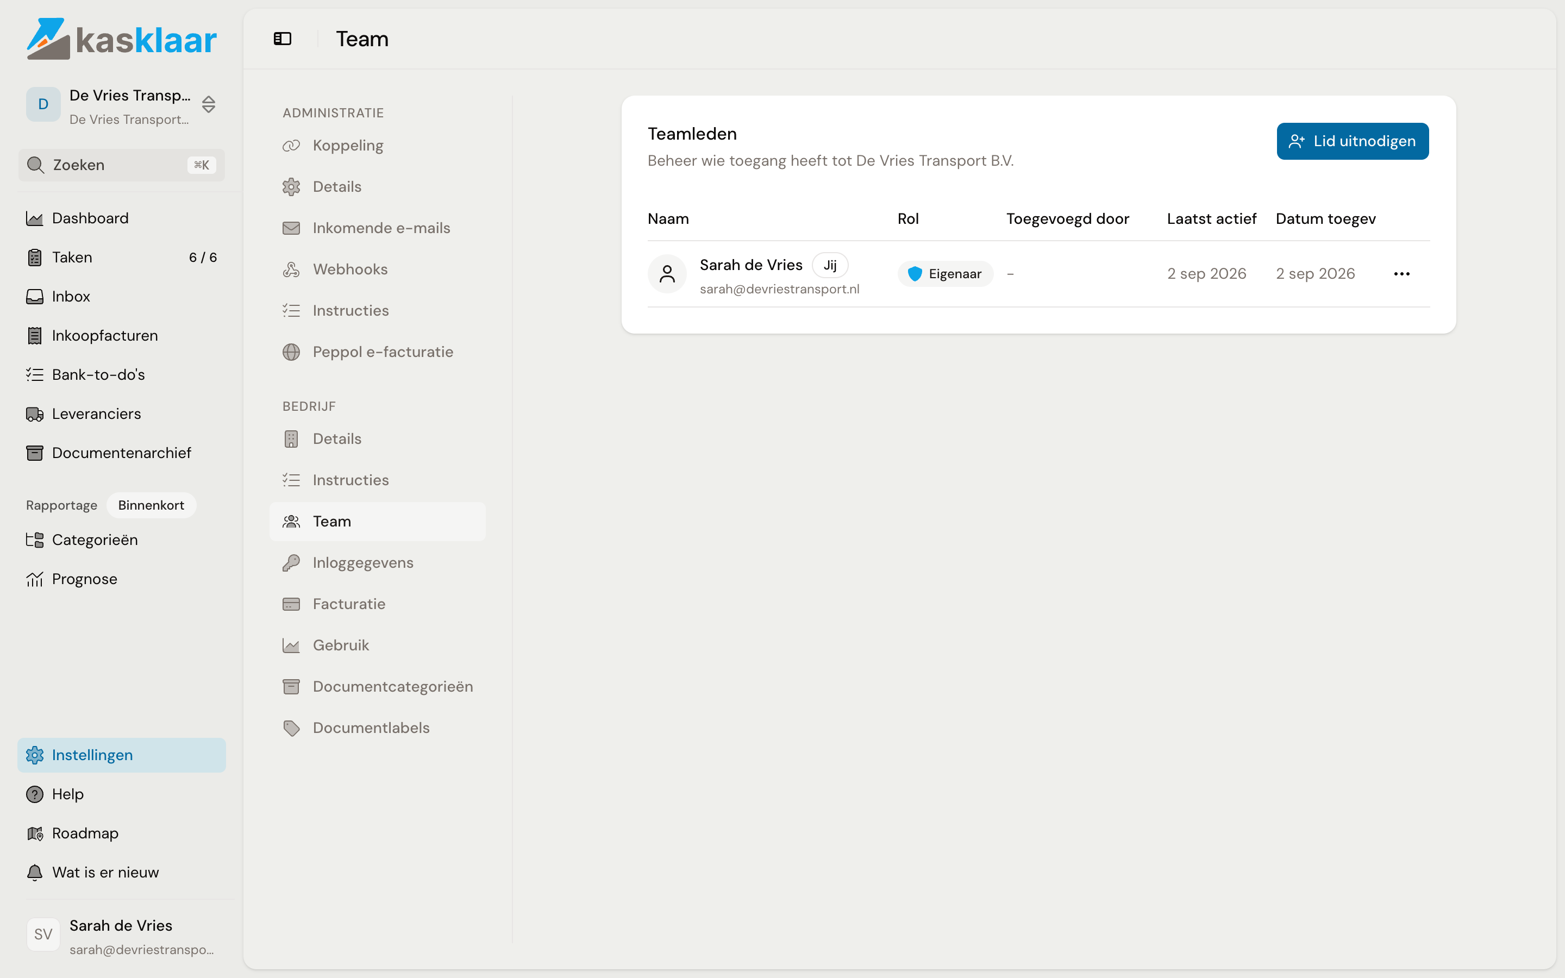Open Instructies under Administratie
1565x978 pixels.
pyautogui.click(x=378, y=311)
